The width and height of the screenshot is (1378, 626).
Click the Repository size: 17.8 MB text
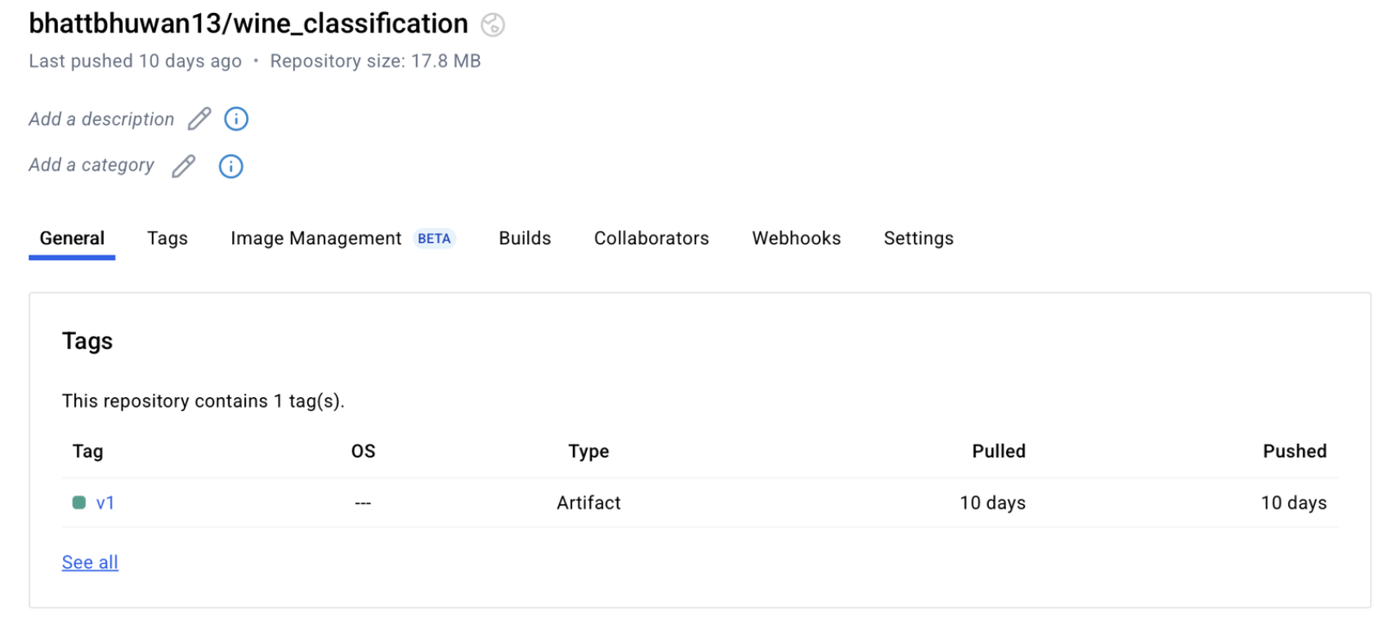tap(375, 61)
